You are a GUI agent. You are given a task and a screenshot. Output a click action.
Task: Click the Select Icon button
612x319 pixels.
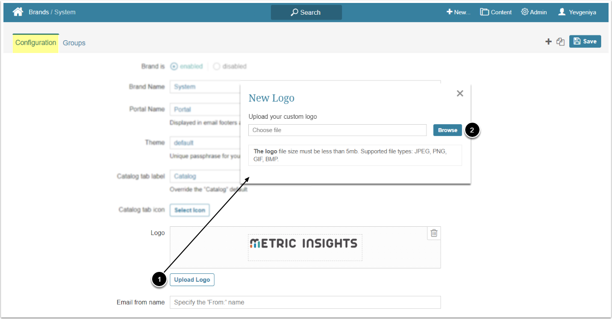[x=189, y=210]
